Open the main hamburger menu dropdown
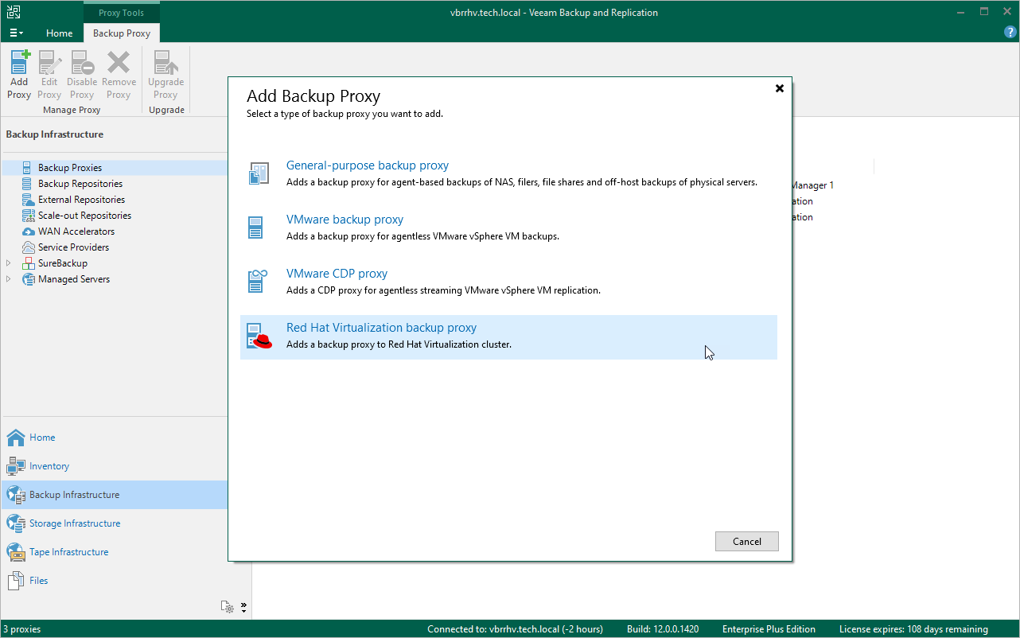 coord(16,33)
